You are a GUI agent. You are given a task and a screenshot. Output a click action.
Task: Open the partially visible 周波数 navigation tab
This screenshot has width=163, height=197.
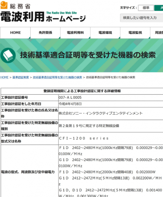coord(157,33)
